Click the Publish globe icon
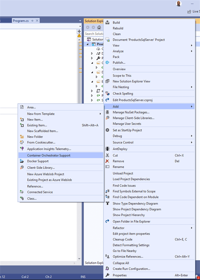 pos(107,62)
